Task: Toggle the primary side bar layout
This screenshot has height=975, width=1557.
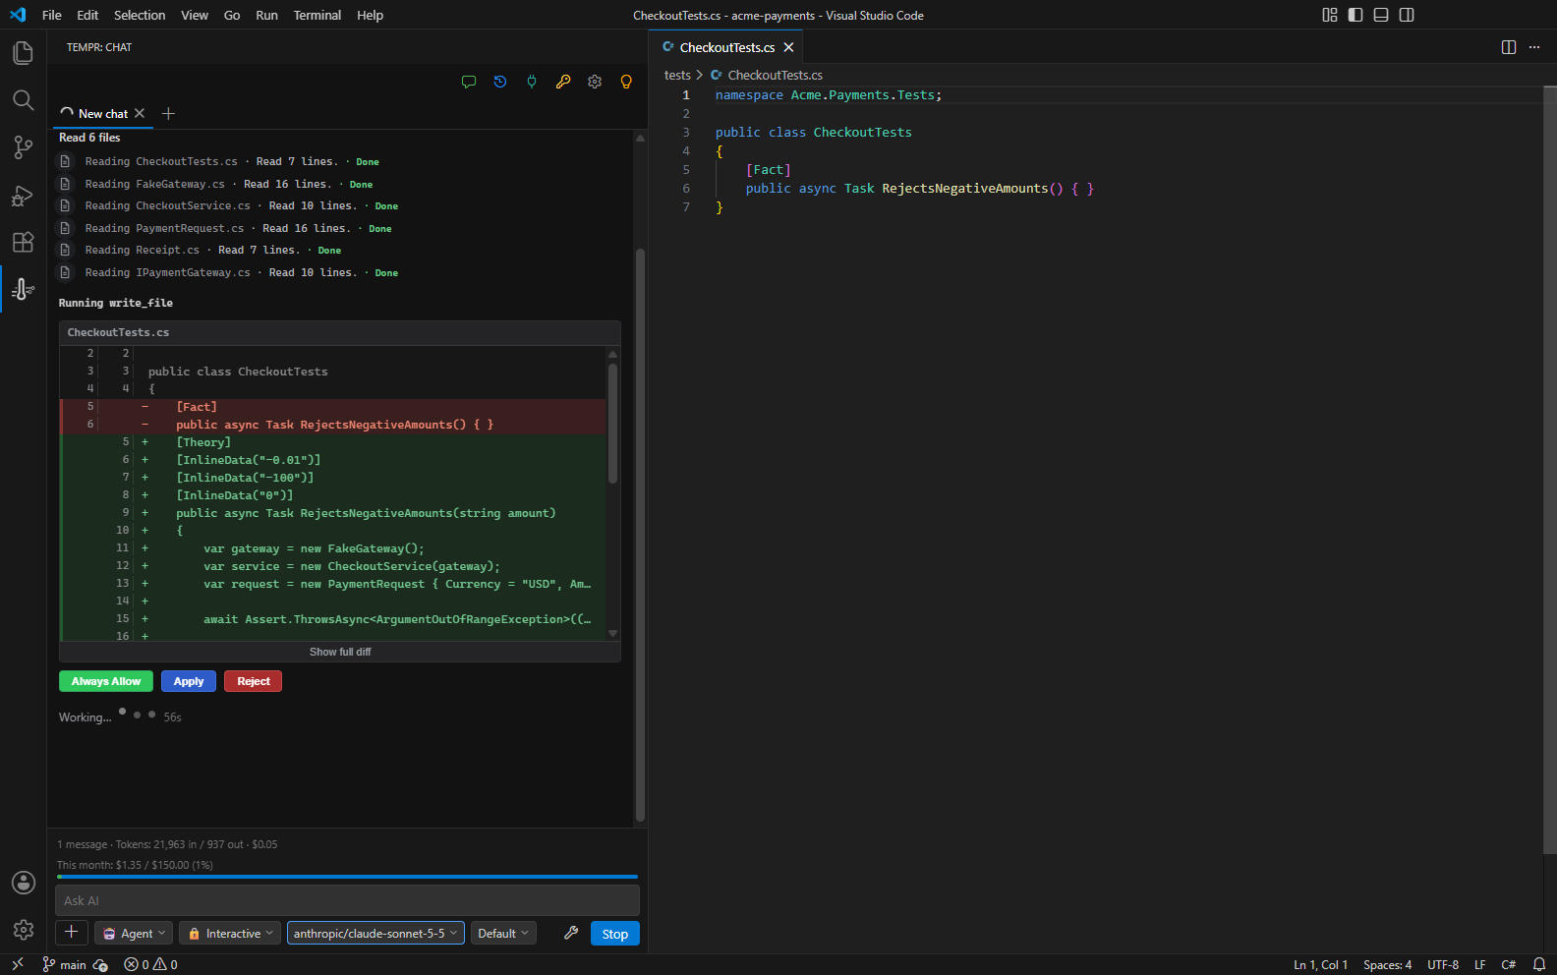Action: [1355, 15]
